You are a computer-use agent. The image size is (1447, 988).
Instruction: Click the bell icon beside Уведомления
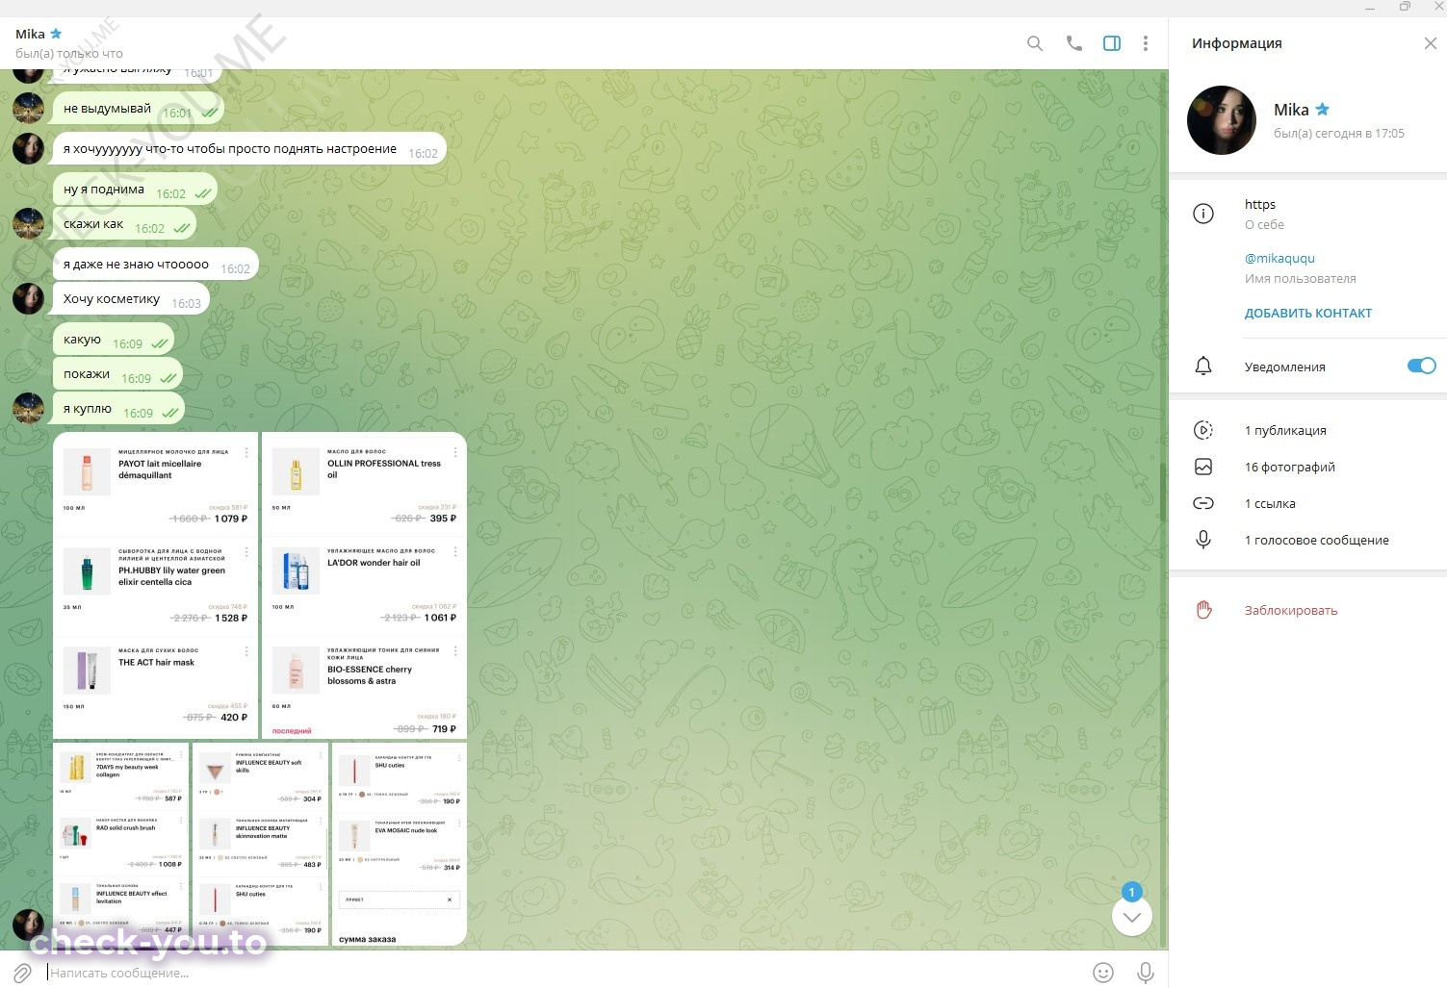click(1203, 367)
